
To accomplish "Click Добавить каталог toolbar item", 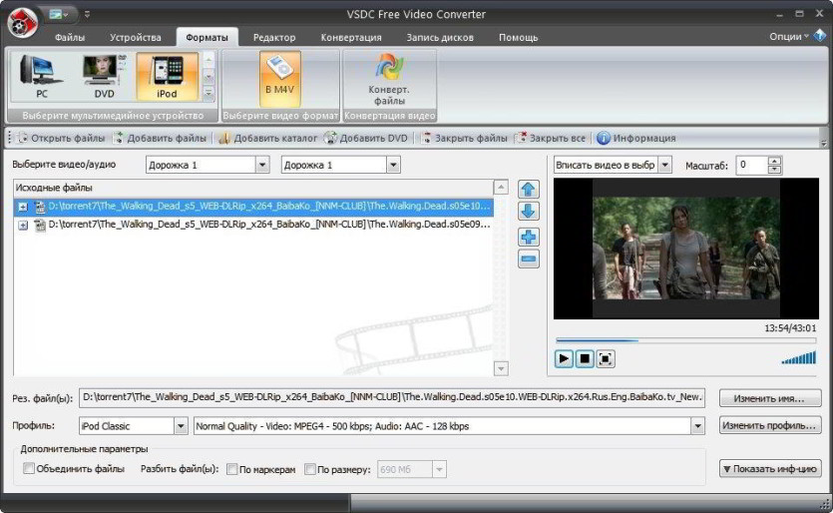I will 267,138.
